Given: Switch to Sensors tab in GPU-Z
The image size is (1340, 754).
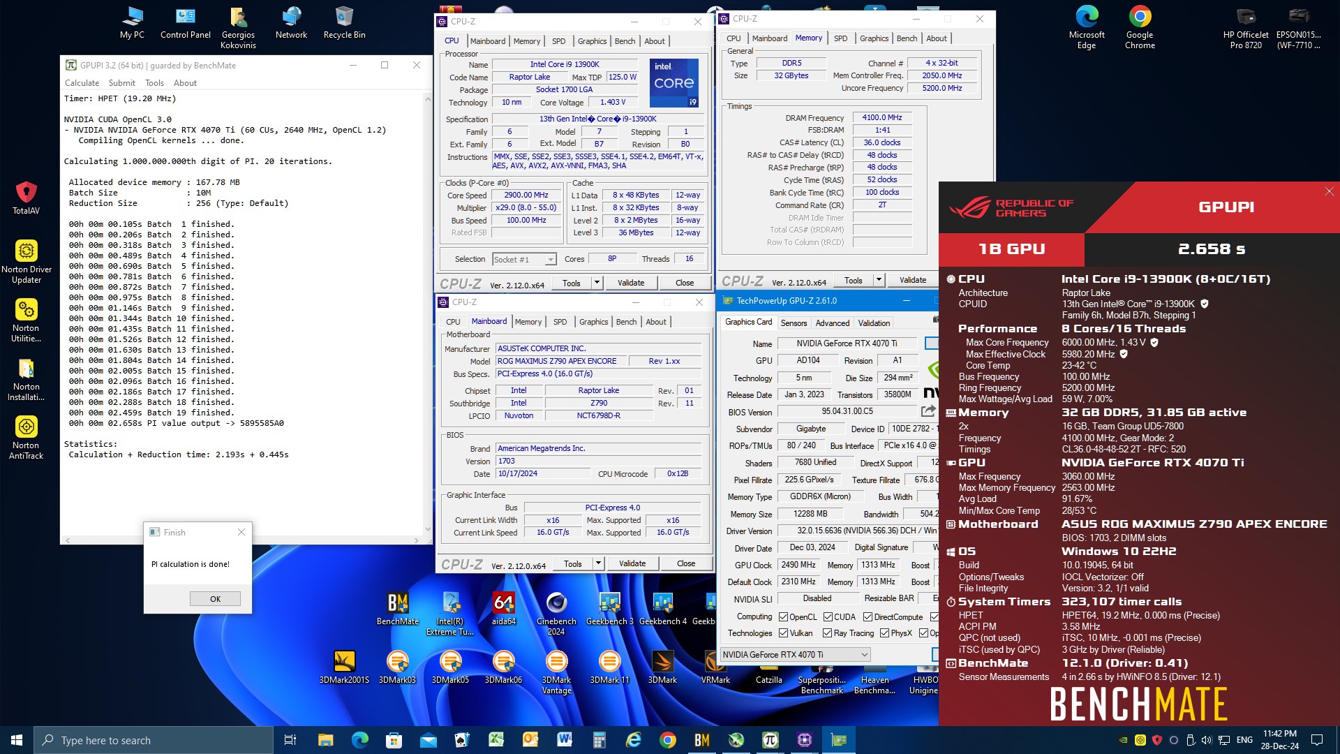Looking at the screenshot, I should coord(794,323).
